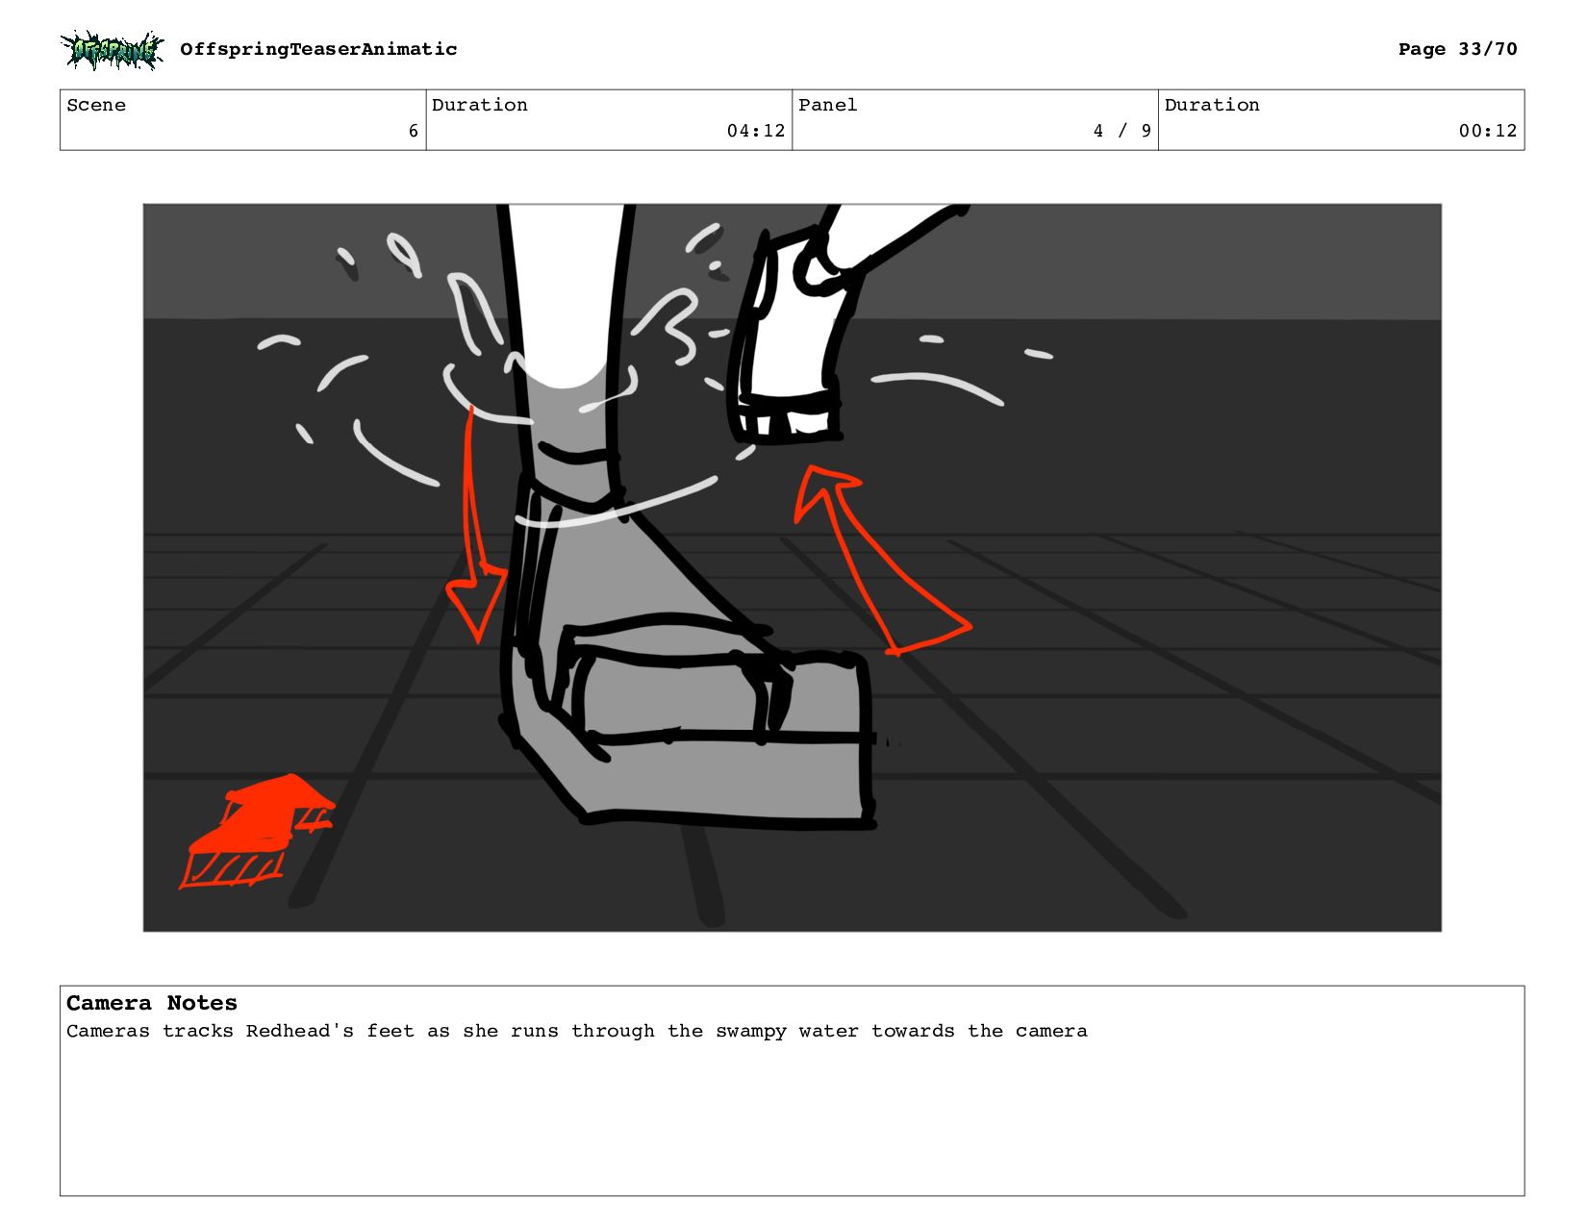Screen dimensions: 1587x1226
Task: Click the Panel label in the header table
Action: pos(828,105)
